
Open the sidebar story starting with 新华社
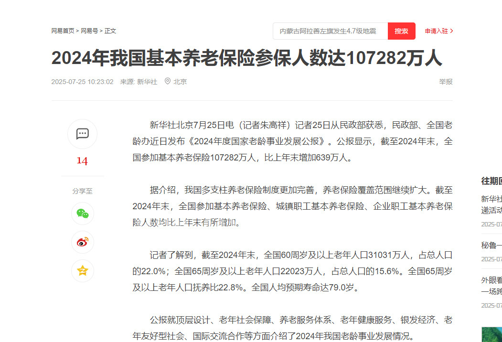491,204
